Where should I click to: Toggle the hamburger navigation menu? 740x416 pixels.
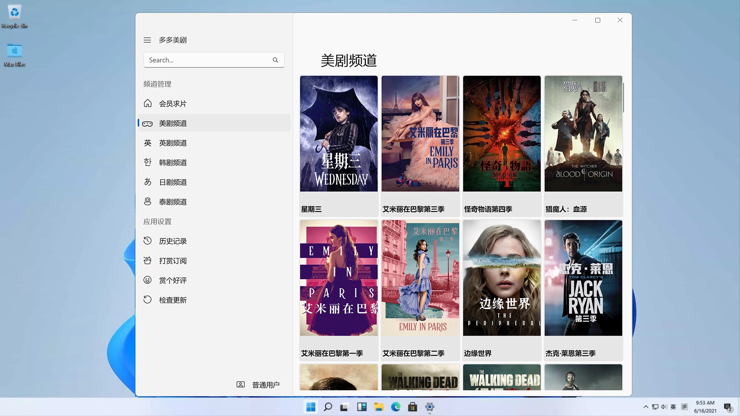pyautogui.click(x=147, y=40)
